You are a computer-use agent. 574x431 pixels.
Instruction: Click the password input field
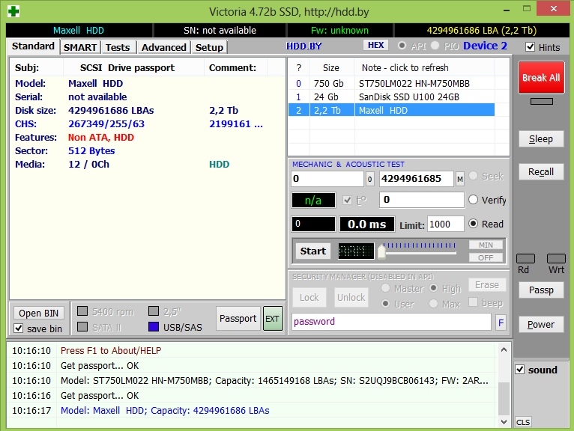[391, 322]
